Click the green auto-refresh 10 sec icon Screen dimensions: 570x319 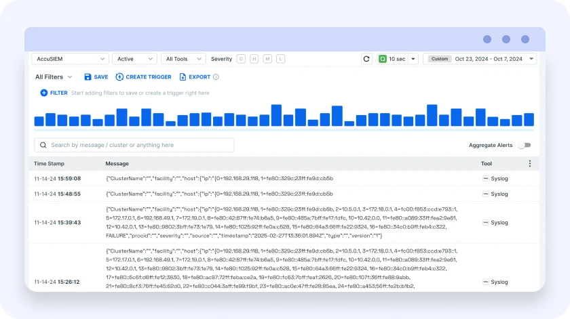click(x=383, y=59)
